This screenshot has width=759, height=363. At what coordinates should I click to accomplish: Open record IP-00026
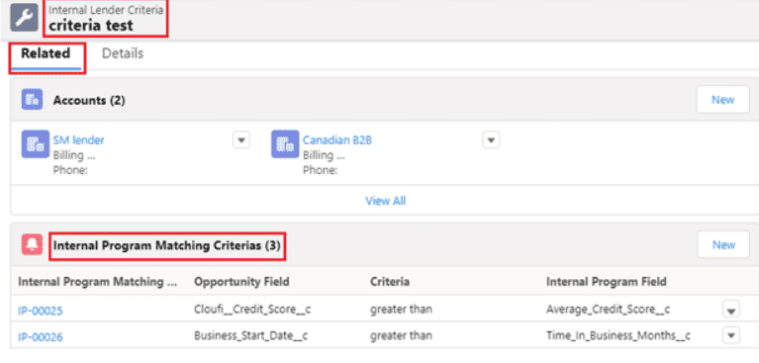(x=41, y=337)
